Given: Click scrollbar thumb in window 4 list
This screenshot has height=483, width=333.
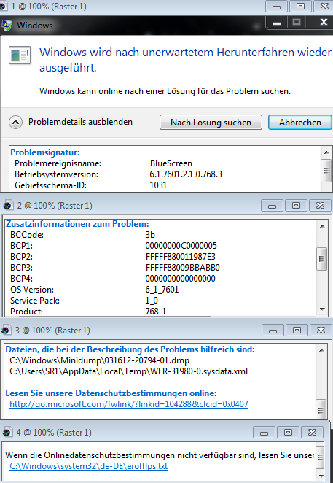Looking at the screenshot, I should click(321, 457).
